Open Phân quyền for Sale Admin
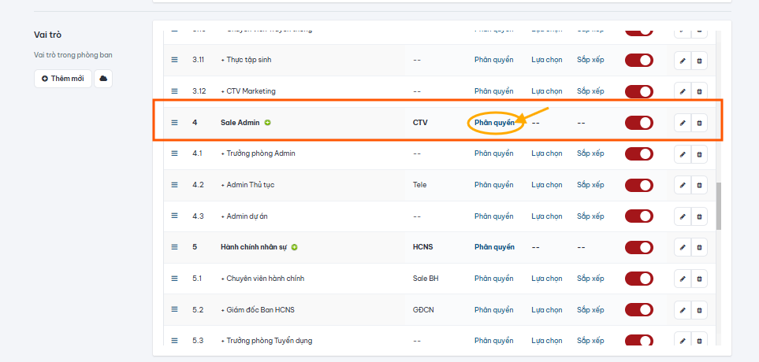Screen dimensions: 759x362 click(494, 123)
